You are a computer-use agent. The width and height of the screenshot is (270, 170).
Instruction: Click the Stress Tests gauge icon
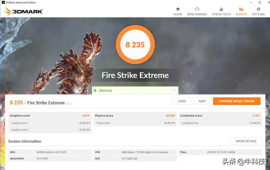point(221,9)
